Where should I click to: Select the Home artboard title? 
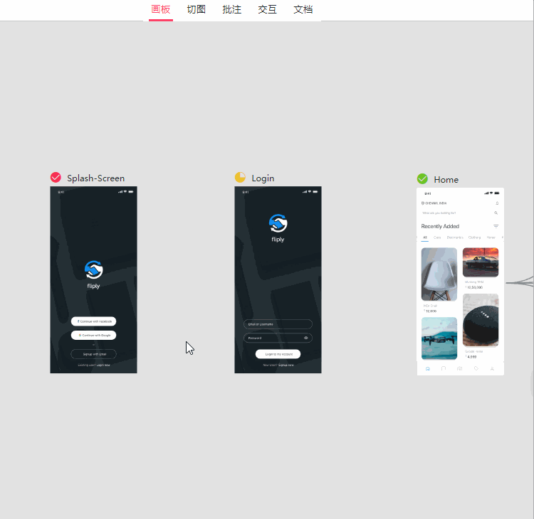point(446,180)
